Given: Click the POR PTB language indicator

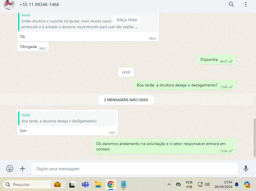Looking at the screenshot, I should click(x=189, y=185).
